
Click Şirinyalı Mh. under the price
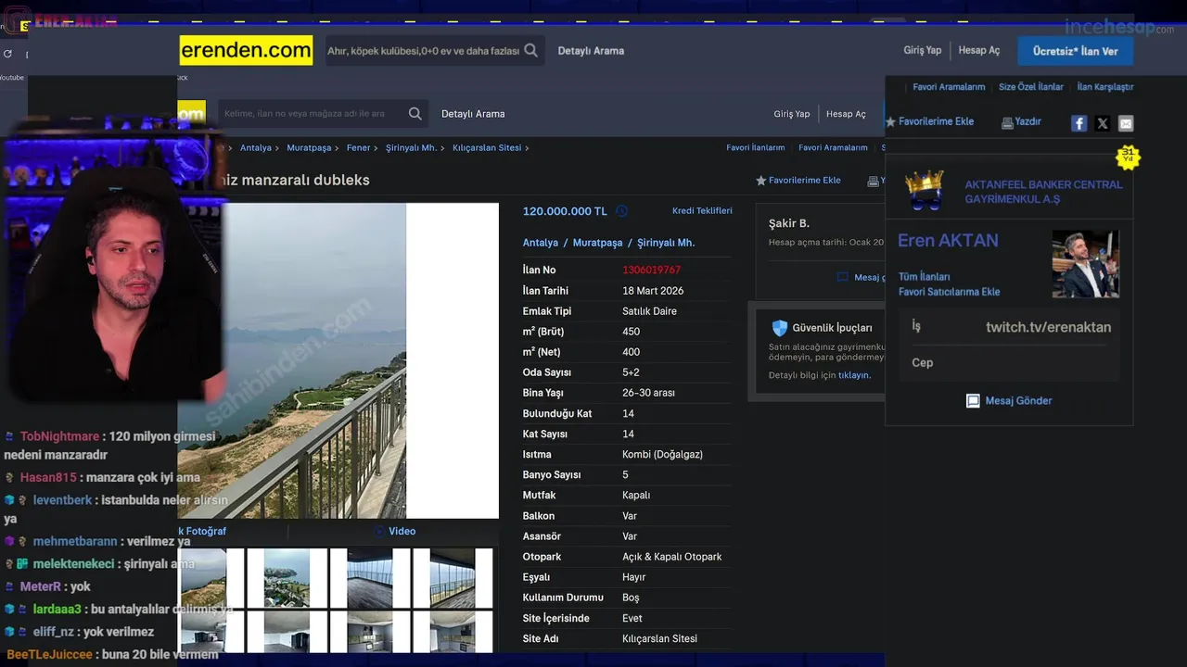coord(666,243)
